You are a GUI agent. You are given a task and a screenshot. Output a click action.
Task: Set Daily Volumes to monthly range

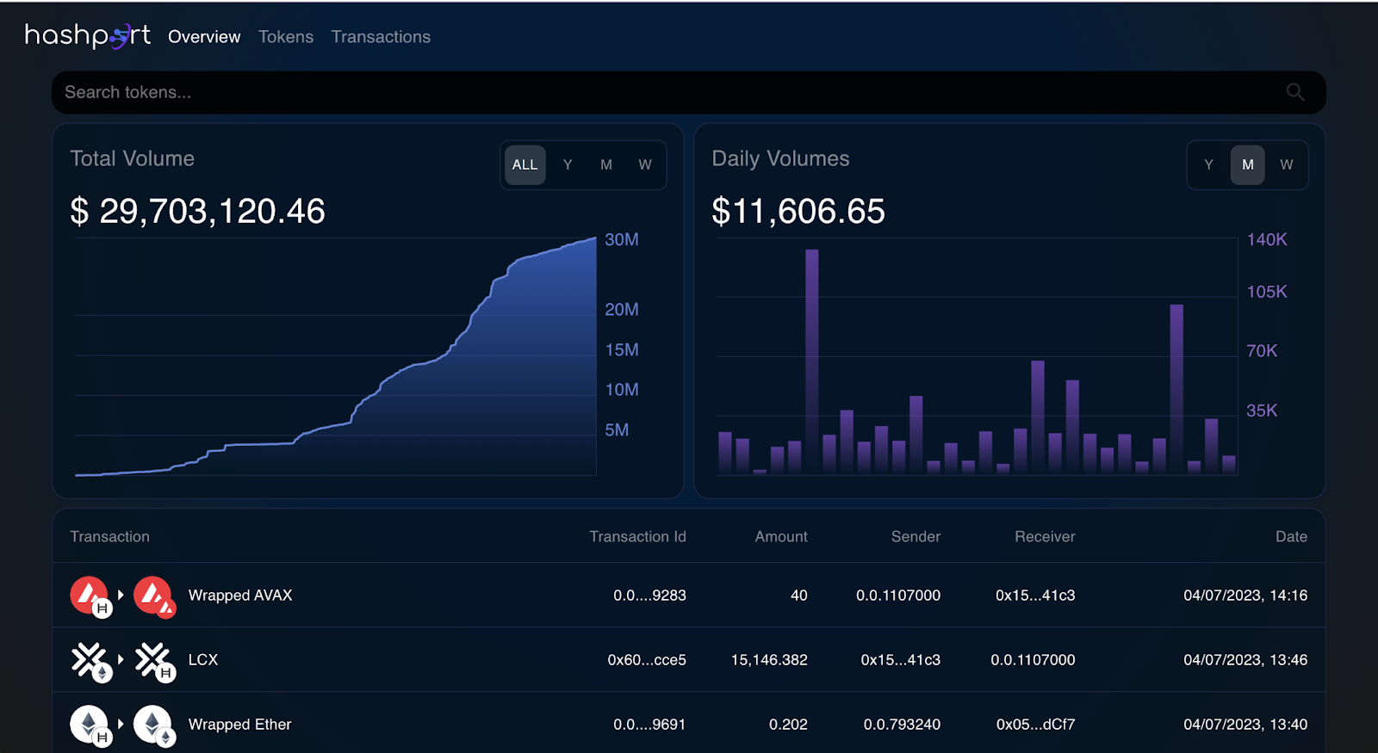point(1247,164)
